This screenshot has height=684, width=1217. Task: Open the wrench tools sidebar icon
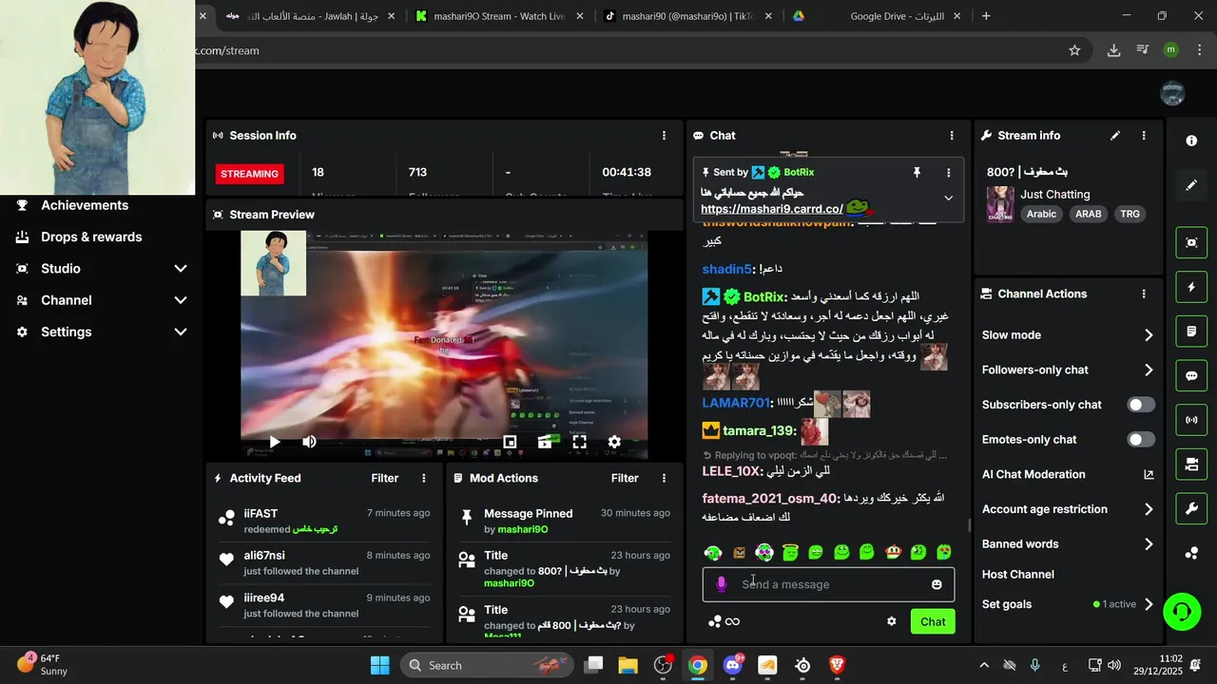(1191, 509)
